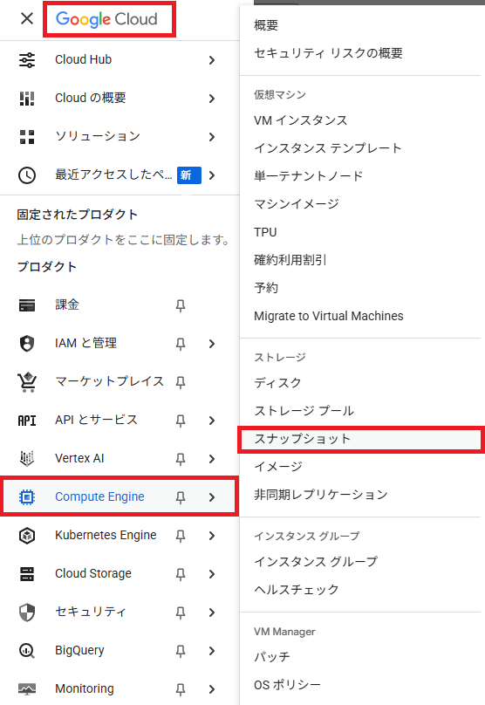Expand the IAM と管理 submenu chevron
Screen dimensions: 485x705
pyautogui.click(x=212, y=344)
